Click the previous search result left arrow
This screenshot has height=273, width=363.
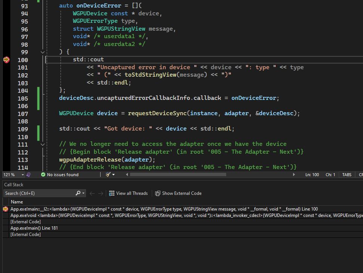point(92,194)
